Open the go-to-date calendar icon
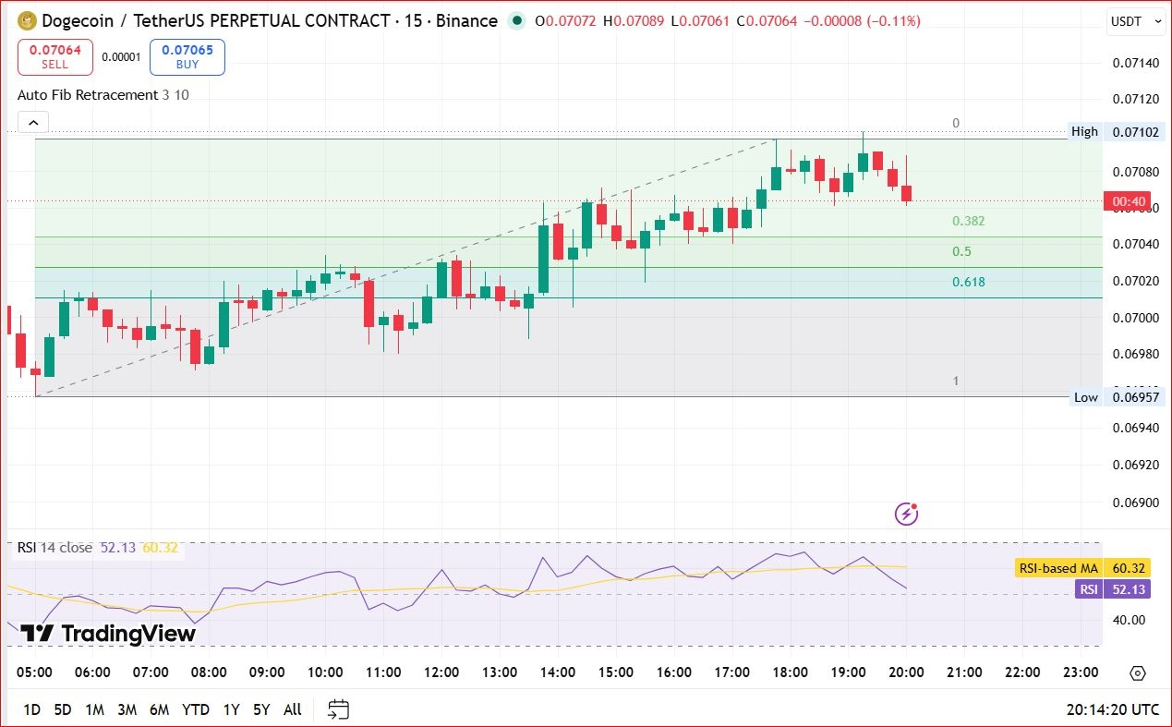This screenshot has width=1172, height=727. (339, 709)
